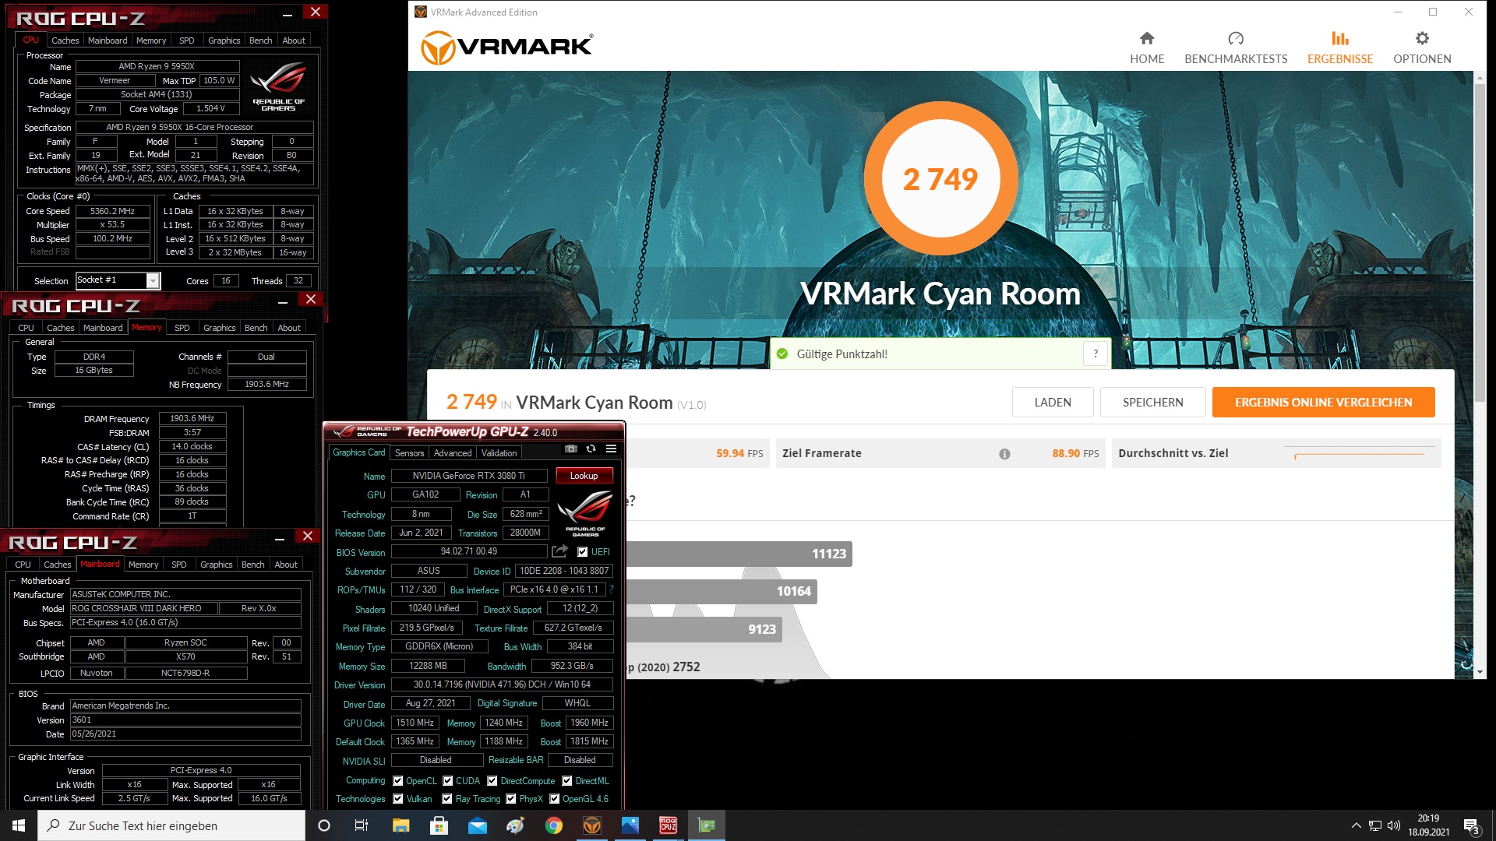
Task: Refresh GPU-Z data with refresh icon
Action: (591, 449)
